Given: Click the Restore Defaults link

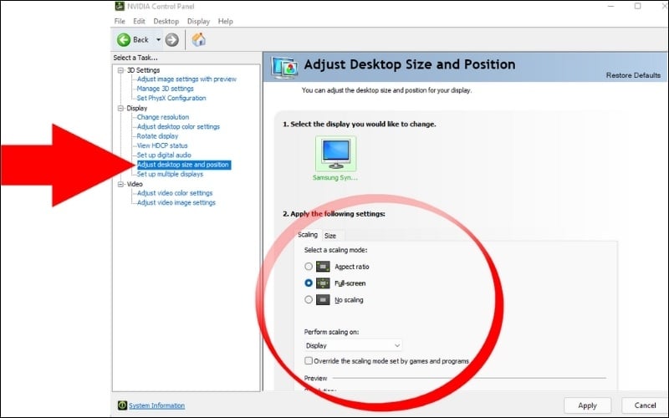Looking at the screenshot, I should [633, 75].
